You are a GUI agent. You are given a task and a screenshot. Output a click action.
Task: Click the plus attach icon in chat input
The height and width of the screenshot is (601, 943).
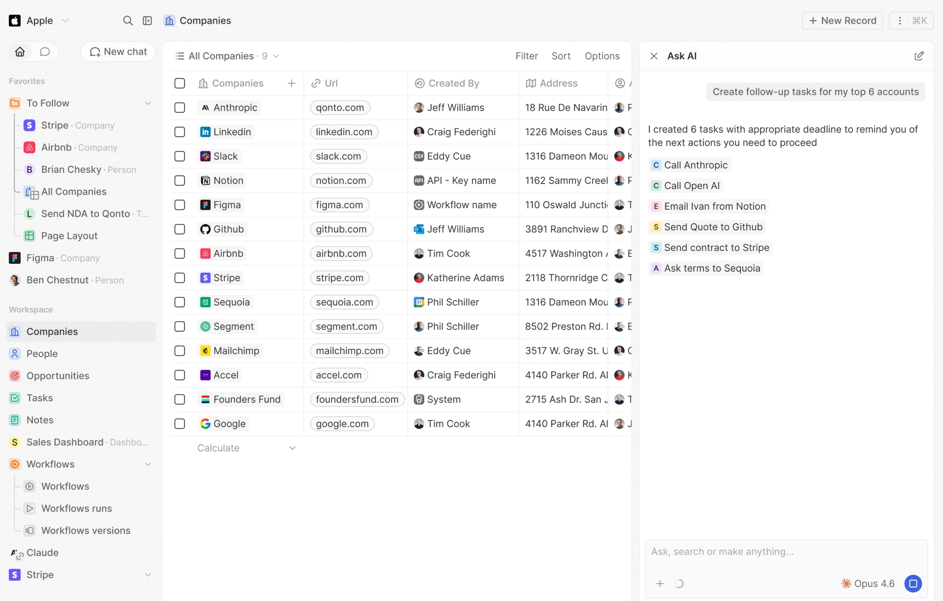click(x=659, y=583)
